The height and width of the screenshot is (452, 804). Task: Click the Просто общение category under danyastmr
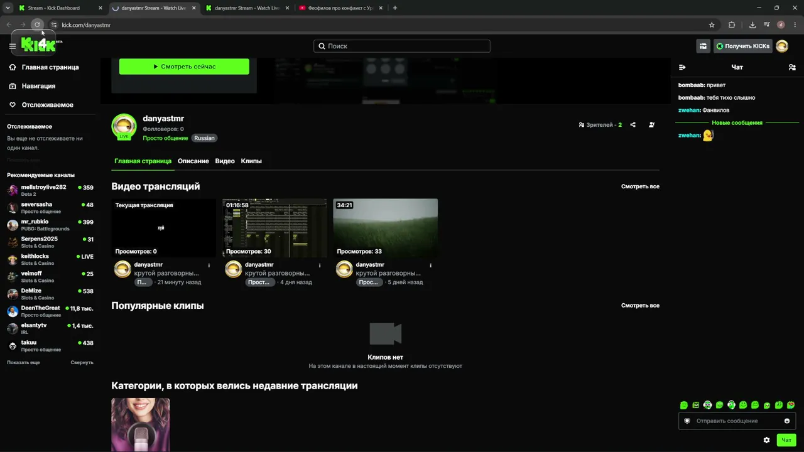pyautogui.click(x=165, y=138)
